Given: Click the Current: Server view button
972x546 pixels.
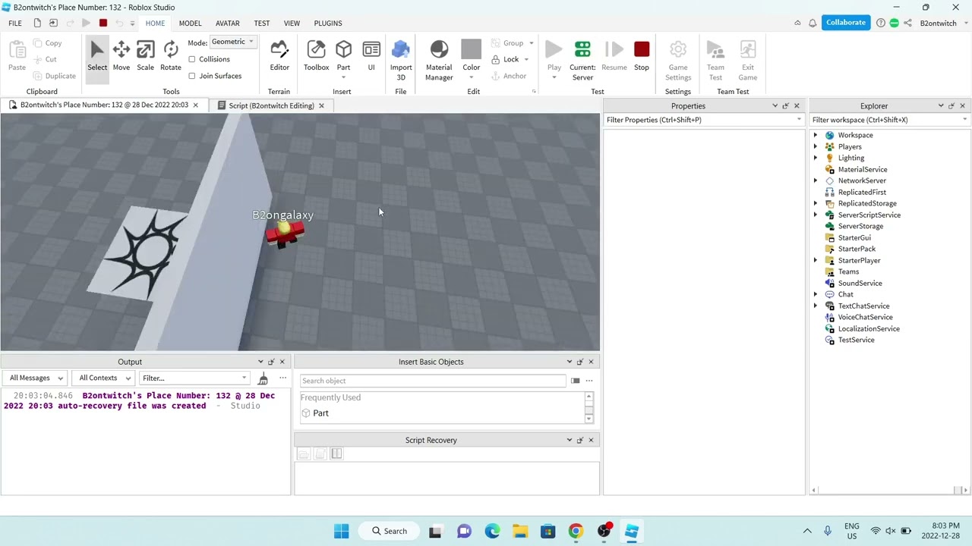Looking at the screenshot, I should [x=582, y=61].
